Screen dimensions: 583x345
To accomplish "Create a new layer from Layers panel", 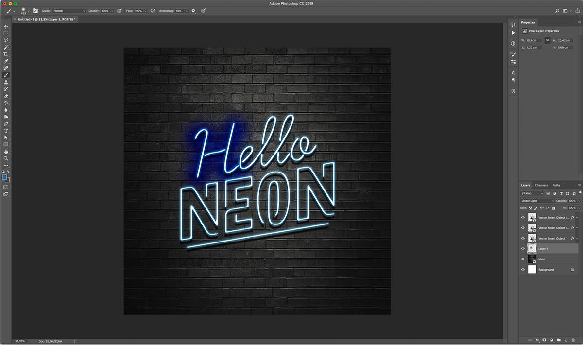I will click(566, 340).
